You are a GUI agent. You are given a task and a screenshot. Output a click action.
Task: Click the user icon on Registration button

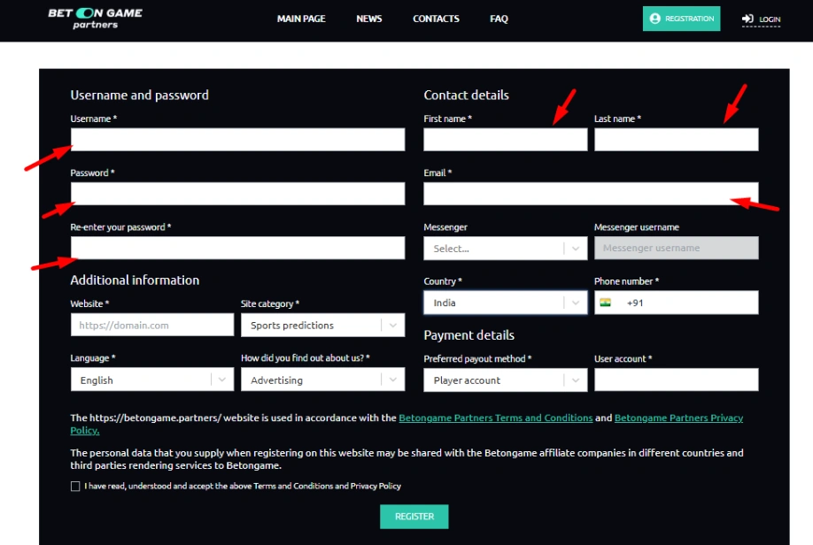click(655, 19)
